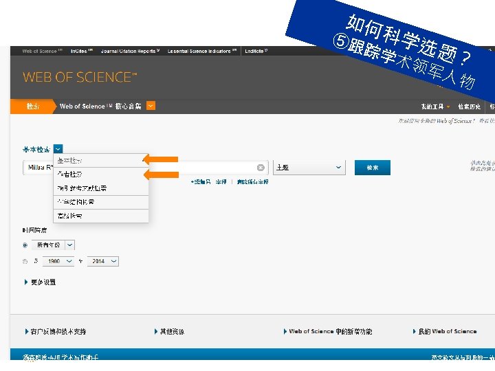This screenshot has width=495, height=371.
Task: Click the blue 检索 search button
Action: tap(373, 168)
